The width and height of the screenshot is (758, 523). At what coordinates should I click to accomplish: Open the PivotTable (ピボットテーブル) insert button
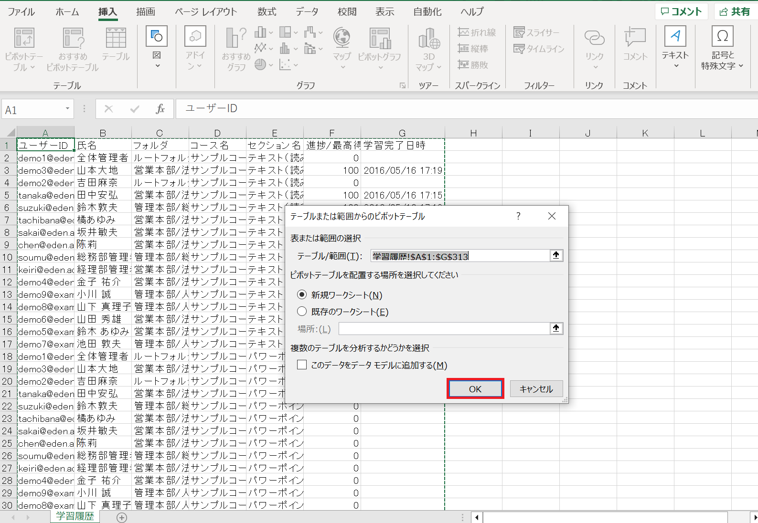(24, 50)
